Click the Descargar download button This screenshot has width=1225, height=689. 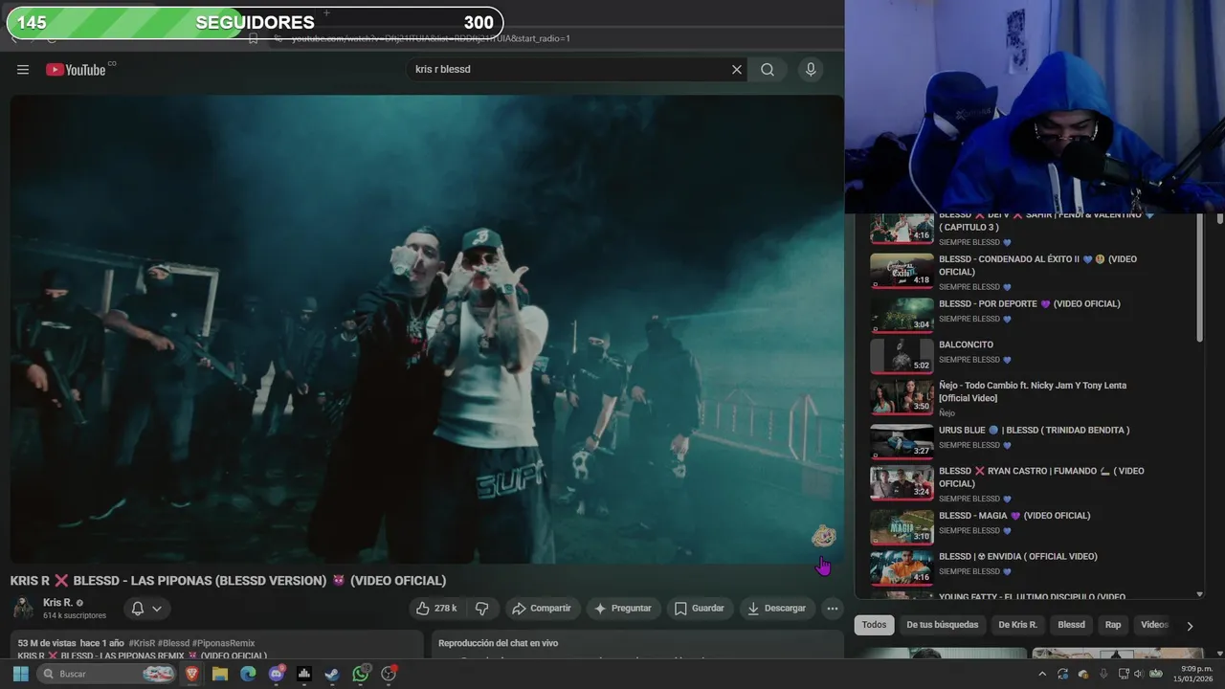[776, 608]
